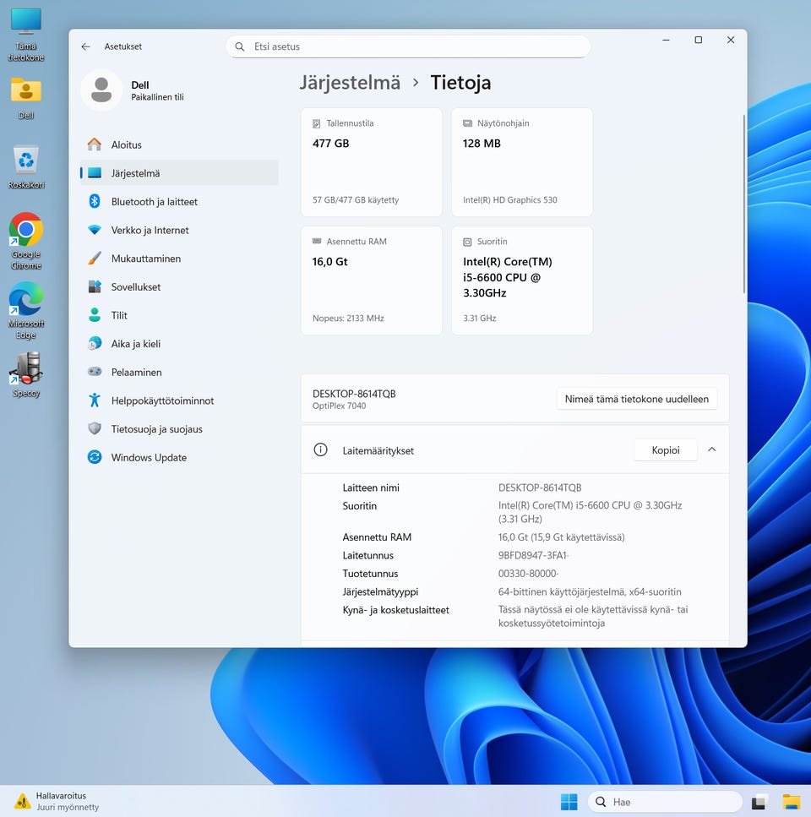
Task: Click the settings window vertical scrollbar
Action: click(743, 203)
